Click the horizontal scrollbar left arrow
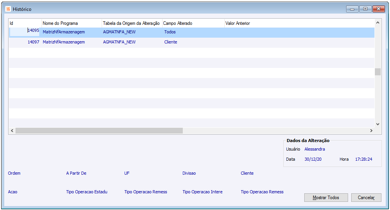This screenshot has width=390, height=210. coord(12,131)
